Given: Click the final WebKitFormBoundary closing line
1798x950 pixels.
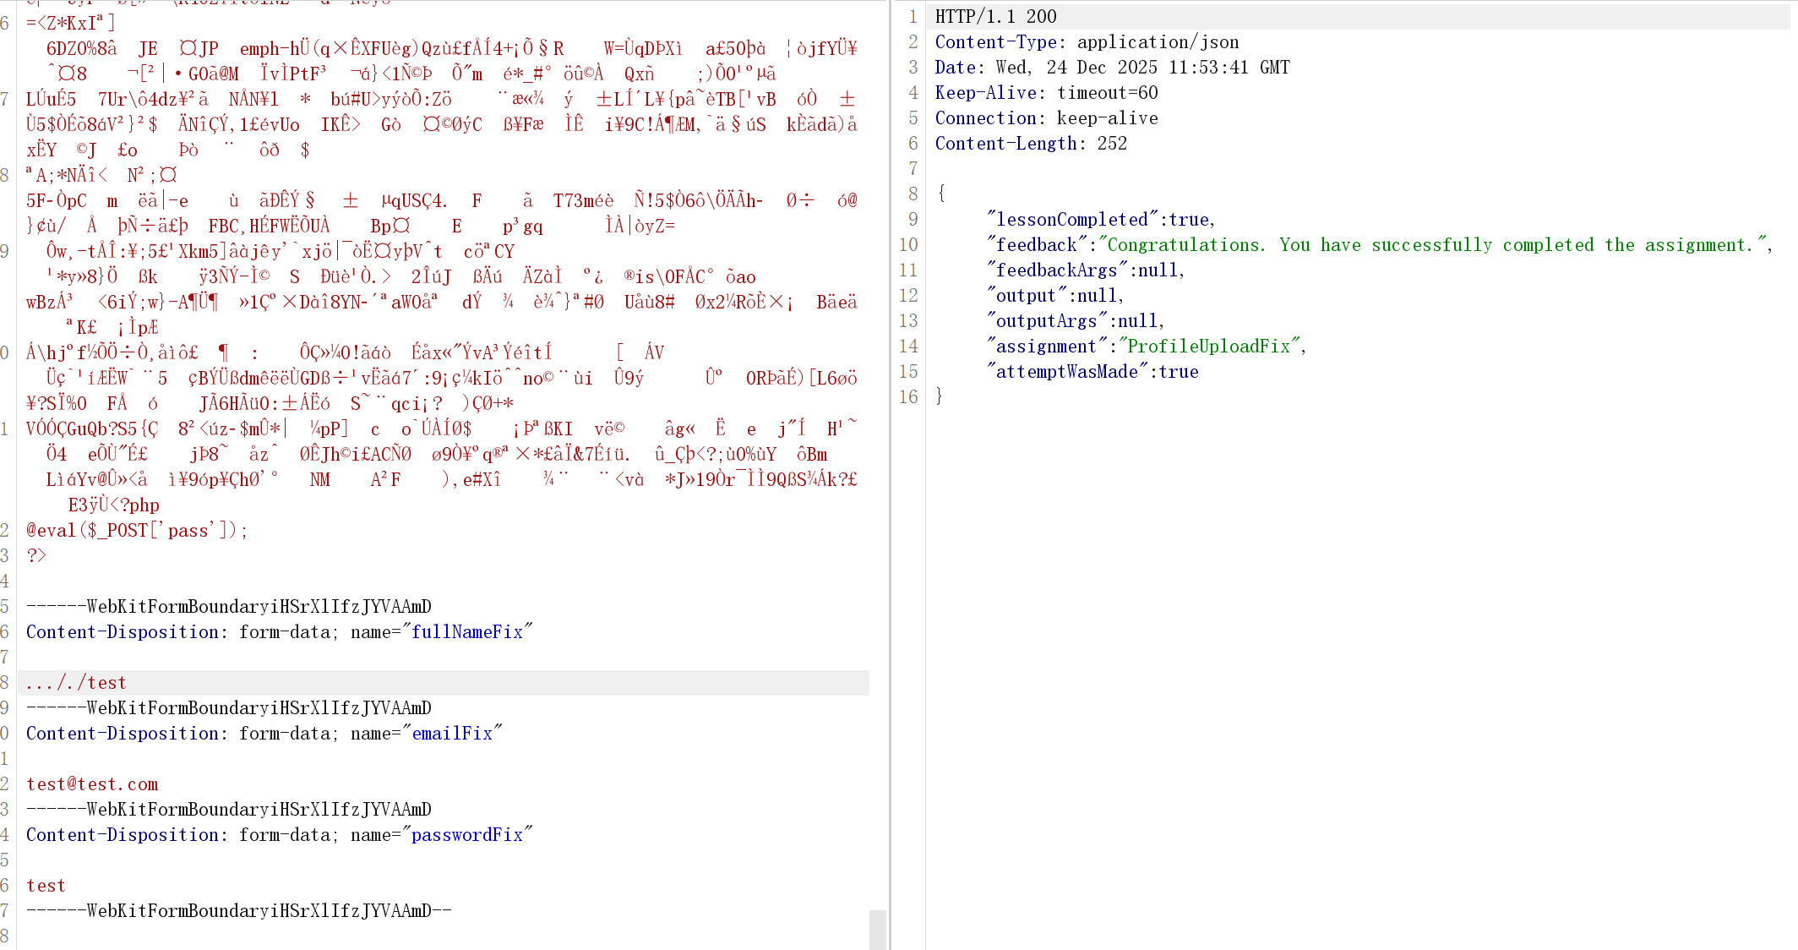Looking at the screenshot, I should [238, 911].
